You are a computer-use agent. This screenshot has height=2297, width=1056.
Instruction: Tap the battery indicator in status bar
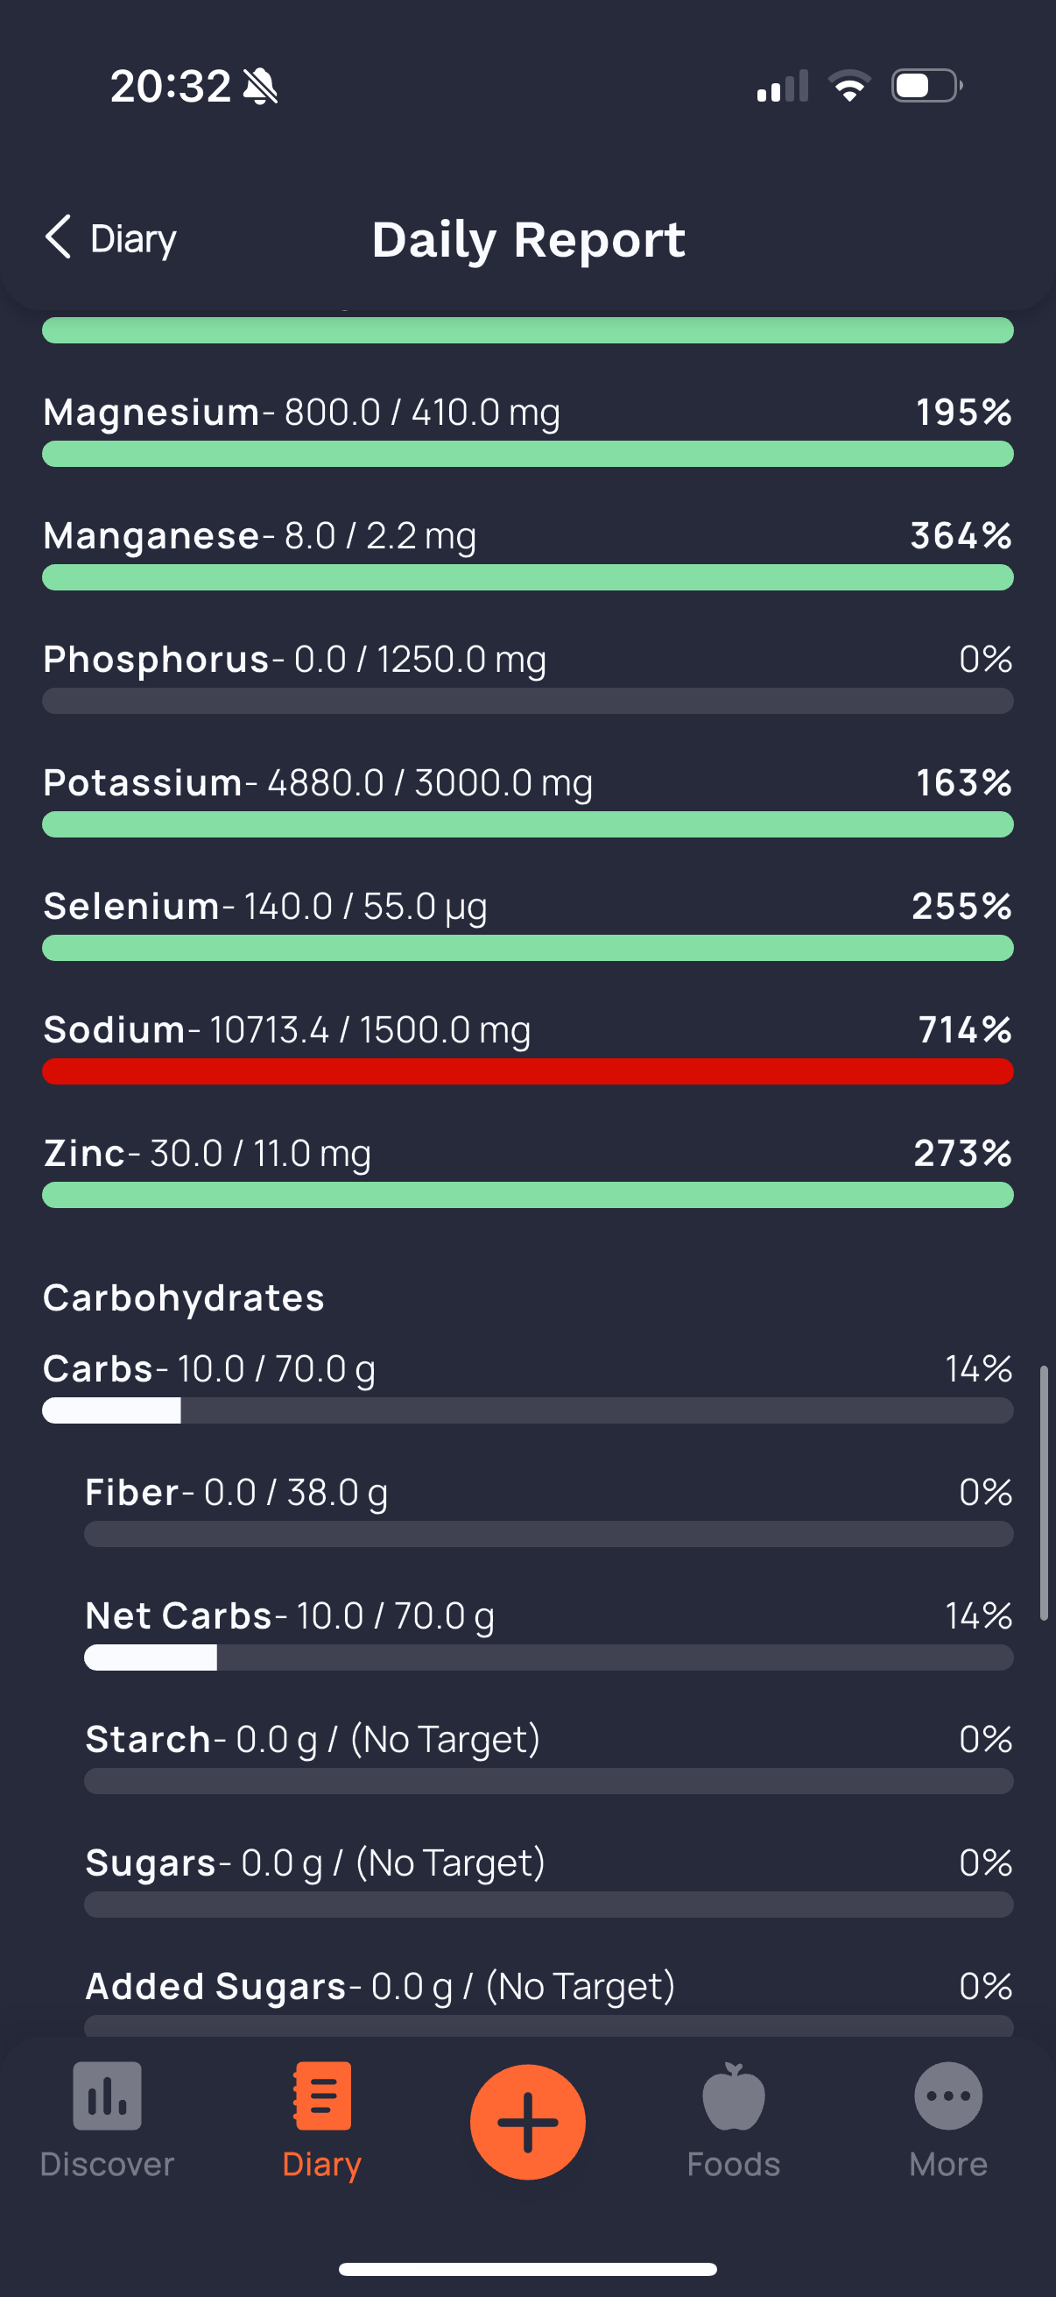click(926, 86)
